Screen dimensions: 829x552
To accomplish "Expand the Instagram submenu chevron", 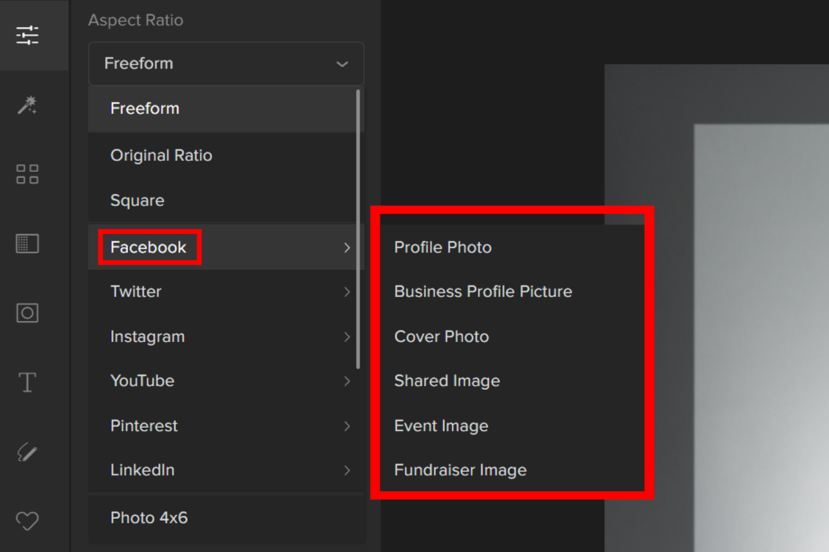I will click(347, 337).
